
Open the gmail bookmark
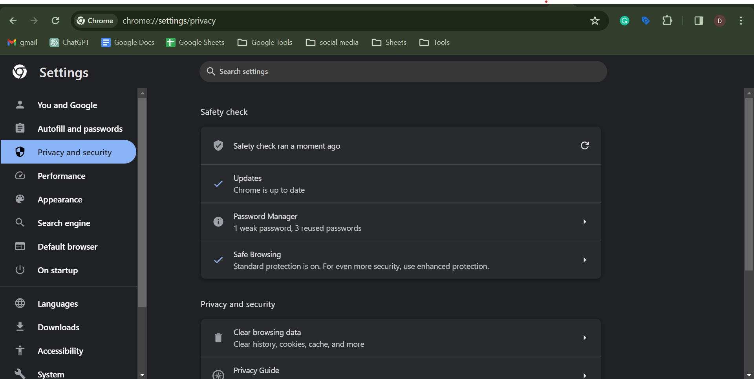(22, 42)
